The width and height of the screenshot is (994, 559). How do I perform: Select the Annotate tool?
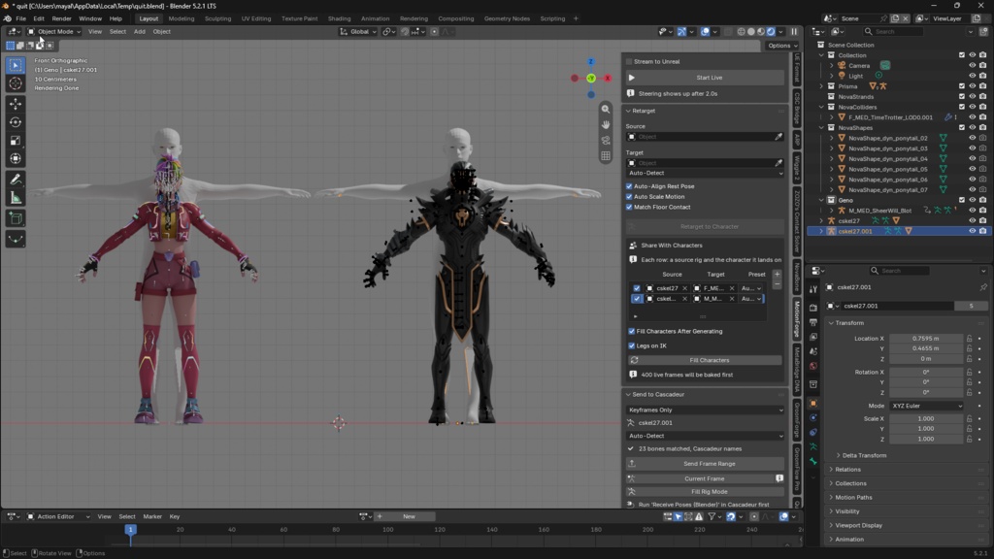click(x=16, y=180)
